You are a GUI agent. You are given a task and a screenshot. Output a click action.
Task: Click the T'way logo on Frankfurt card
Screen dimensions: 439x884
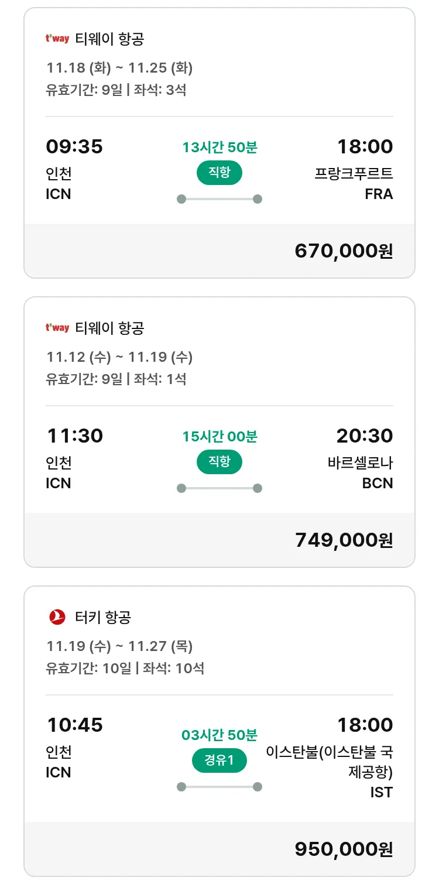pyautogui.click(x=57, y=39)
